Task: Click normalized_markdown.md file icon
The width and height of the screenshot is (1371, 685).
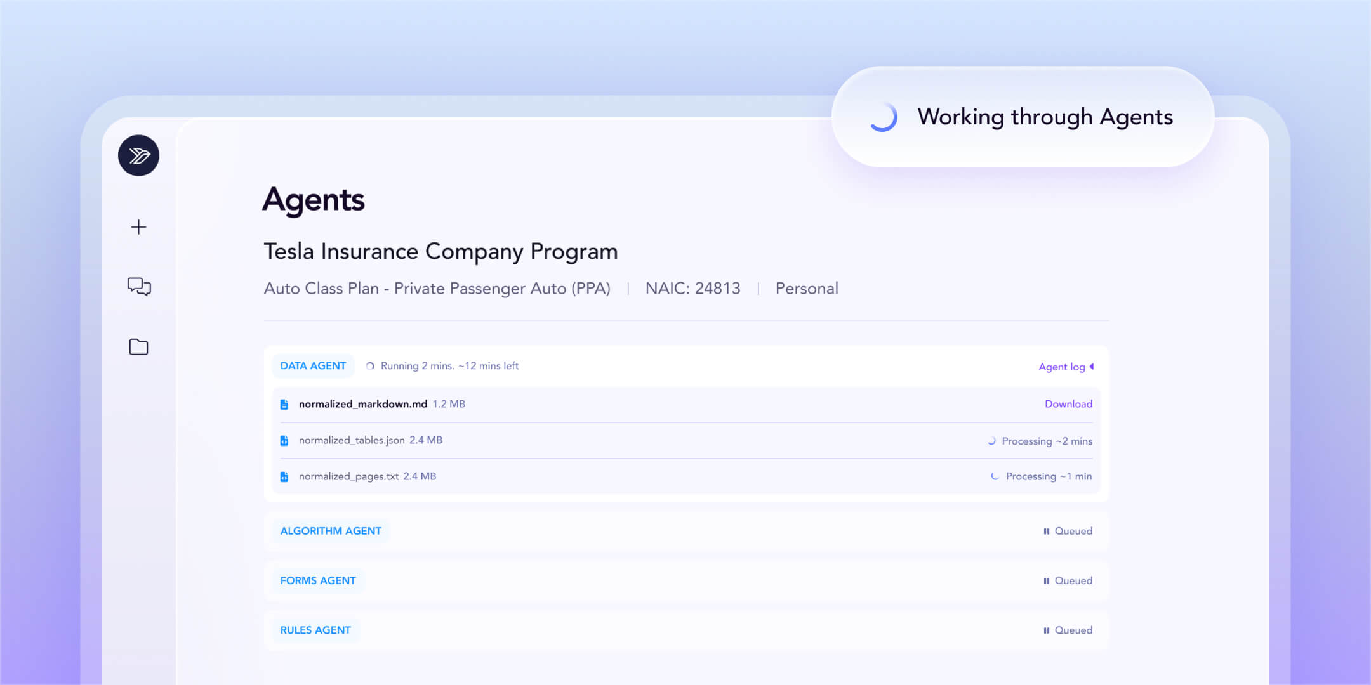Action: pyautogui.click(x=284, y=404)
